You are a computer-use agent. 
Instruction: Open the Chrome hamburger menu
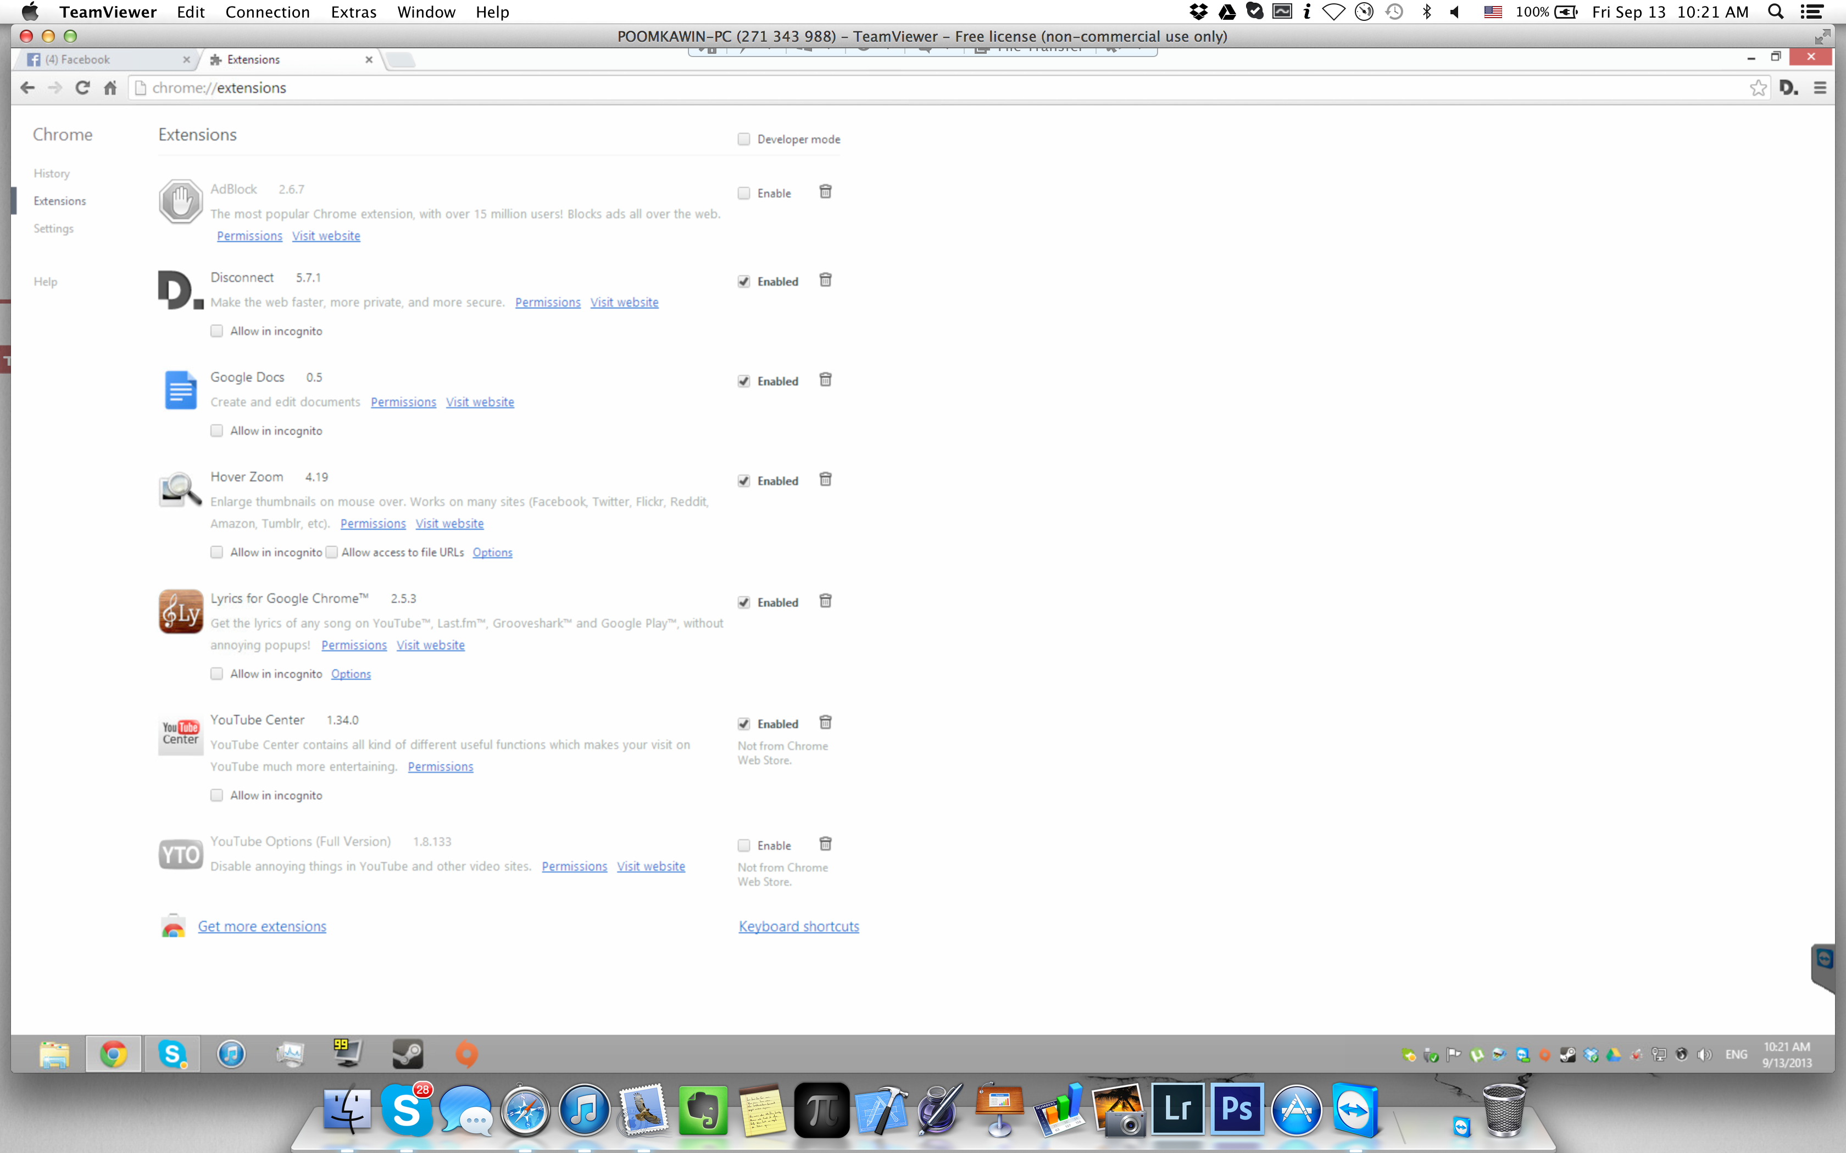click(1819, 88)
